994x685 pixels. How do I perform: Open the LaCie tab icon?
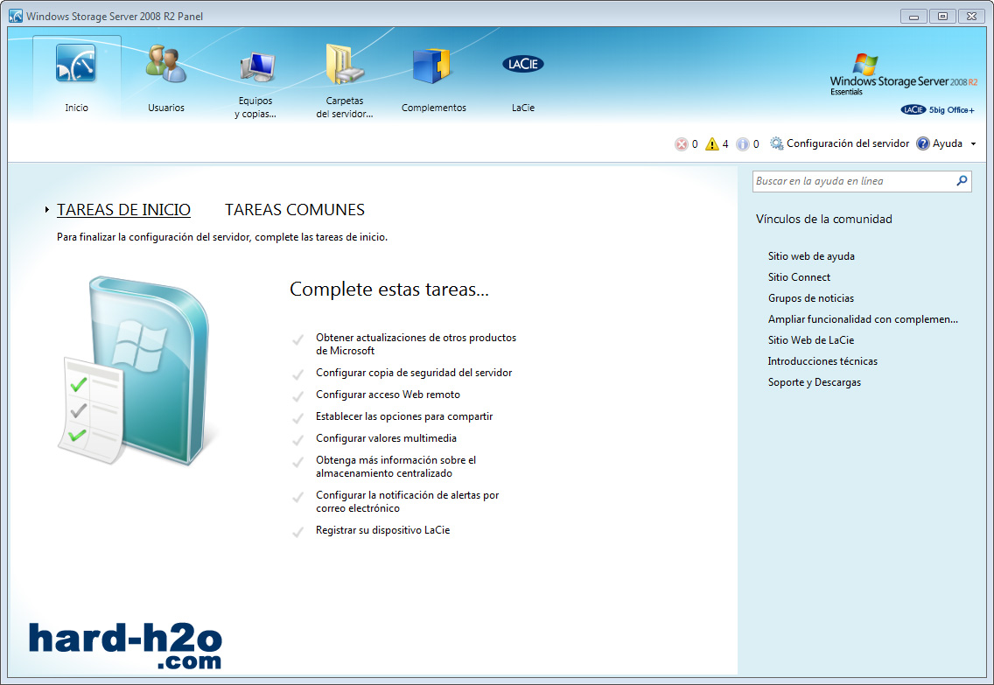coord(523,64)
